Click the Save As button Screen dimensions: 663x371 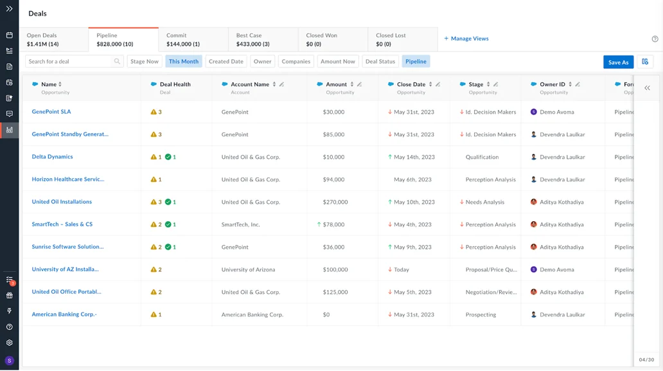click(x=618, y=62)
